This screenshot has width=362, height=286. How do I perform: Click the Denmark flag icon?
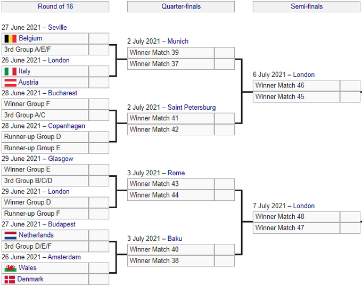tap(10, 279)
